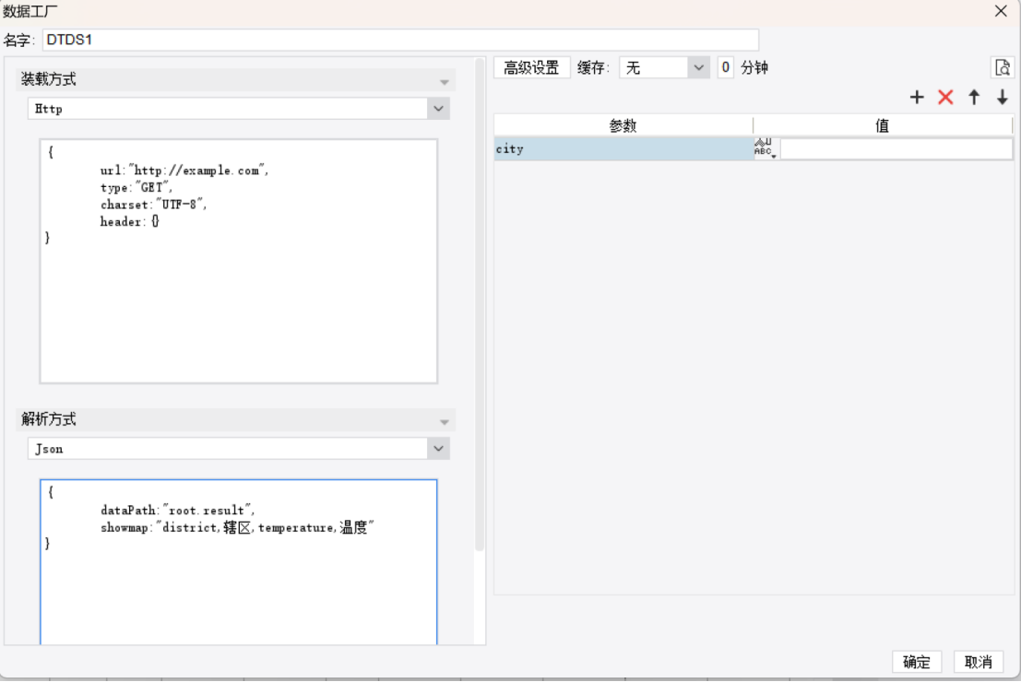Click into the Http configuration text area
Image resolution: width=1021 pixels, height=682 pixels.
tap(238, 261)
